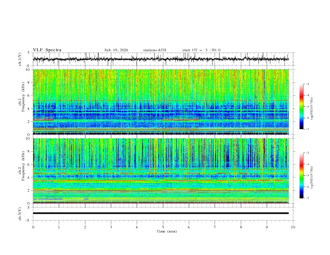Click the 7-minute tick label on time axis
The width and height of the screenshot is (330, 255).
pos(215,227)
